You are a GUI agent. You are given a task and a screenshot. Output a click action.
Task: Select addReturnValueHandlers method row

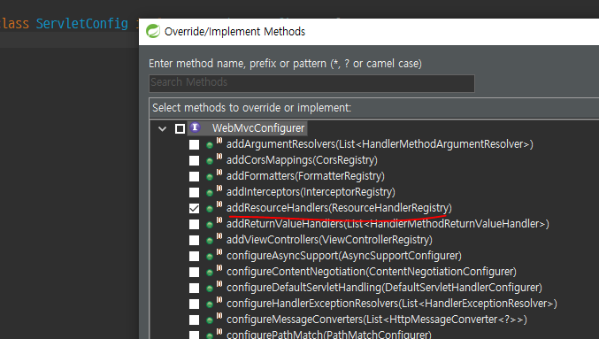point(388,224)
